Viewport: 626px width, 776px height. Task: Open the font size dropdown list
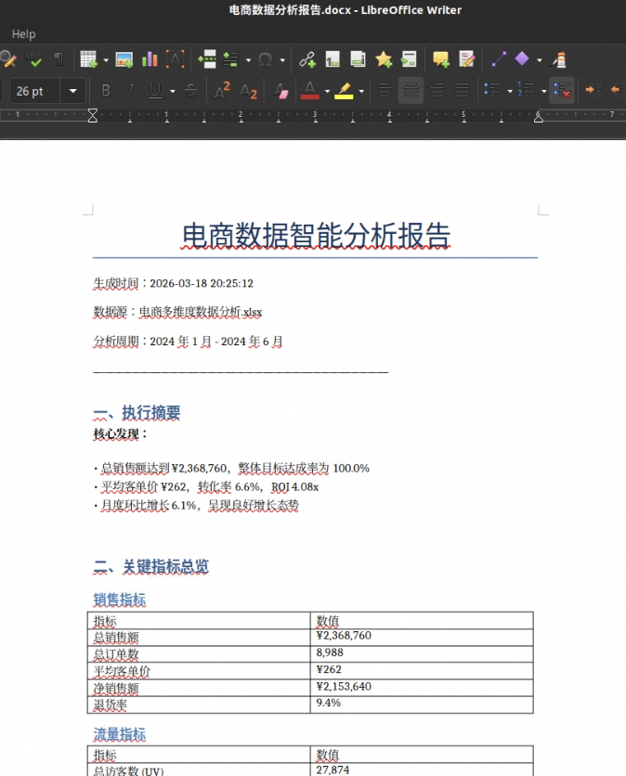[x=72, y=91]
